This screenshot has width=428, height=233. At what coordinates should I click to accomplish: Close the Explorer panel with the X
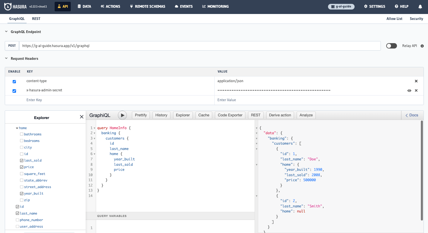coord(81,117)
